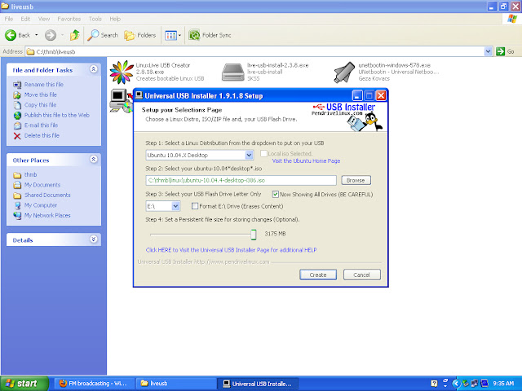Click the Go arrow beside address bar
This screenshot has width=522, height=391.
(x=500, y=51)
